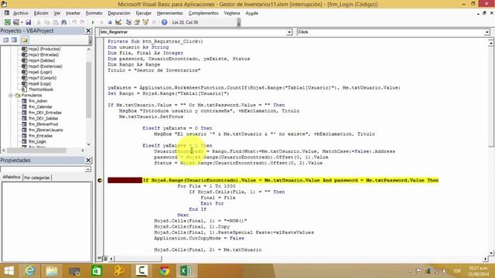Select frm_Admin form in project tree
The image size is (495, 278).
click(38, 101)
